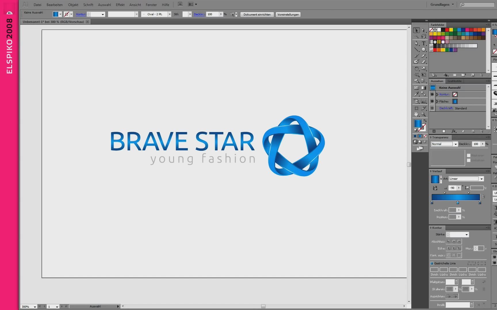This screenshot has height=310, width=497.
Task: Select the Gradient tool in toolbox
Action: tap(424, 88)
